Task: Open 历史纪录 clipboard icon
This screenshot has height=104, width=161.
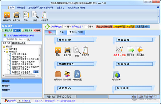Action: tap(85, 51)
